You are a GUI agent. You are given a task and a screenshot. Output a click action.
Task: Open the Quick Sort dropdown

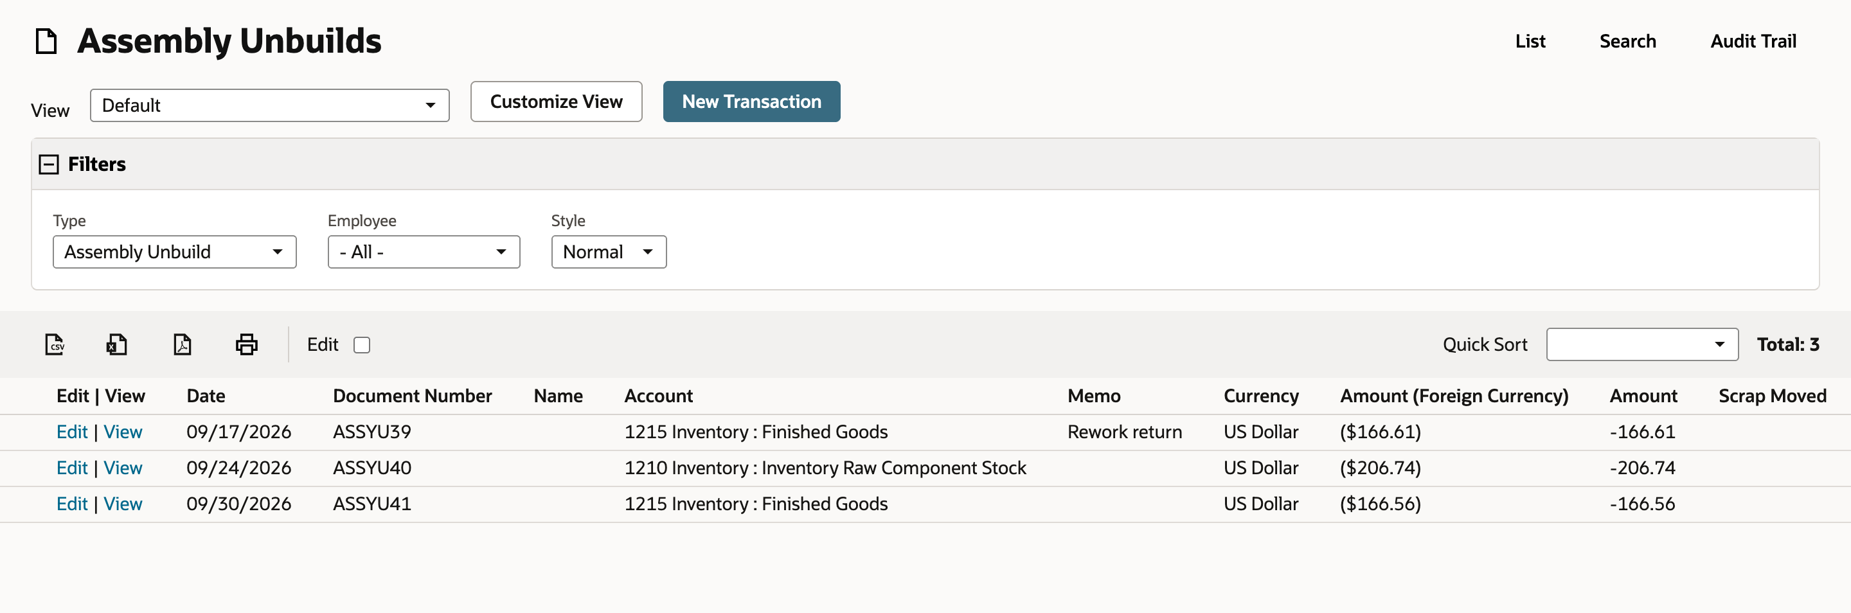[x=1642, y=345]
